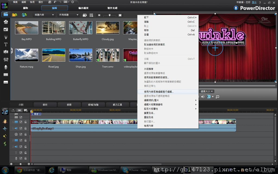Click the import media folder icon
The width and height of the screenshot is (278, 174).
tap(15, 15)
